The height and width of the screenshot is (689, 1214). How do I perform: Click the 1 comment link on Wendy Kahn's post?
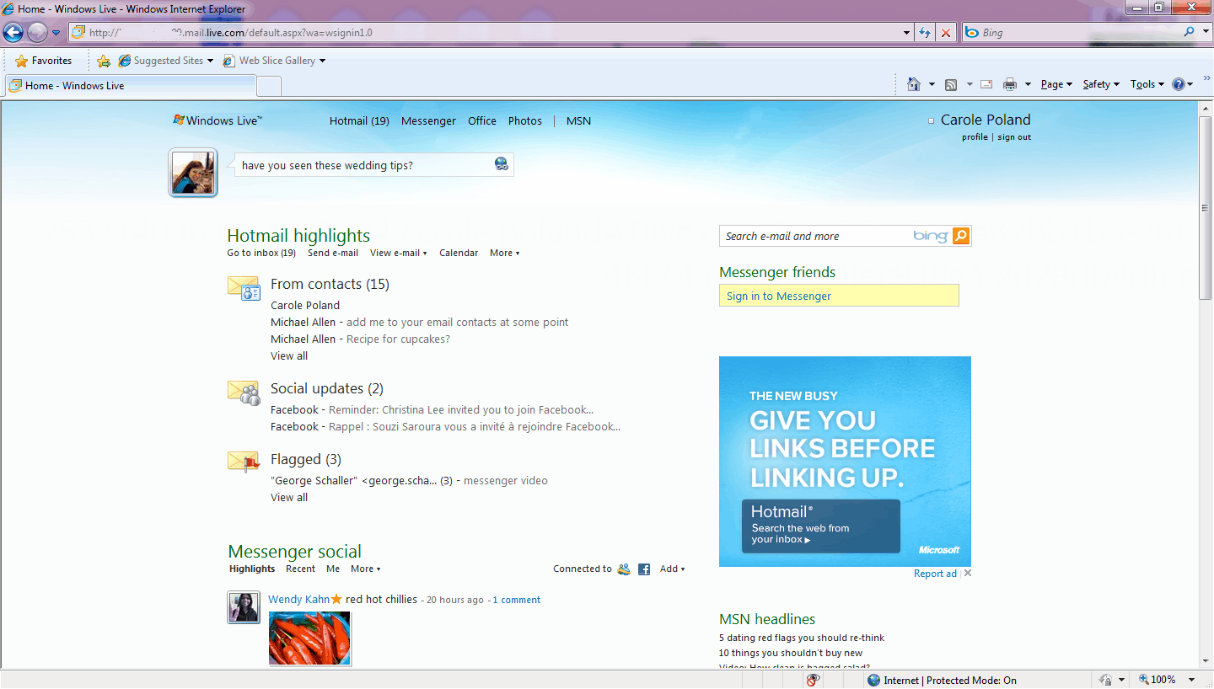pos(517,600)
